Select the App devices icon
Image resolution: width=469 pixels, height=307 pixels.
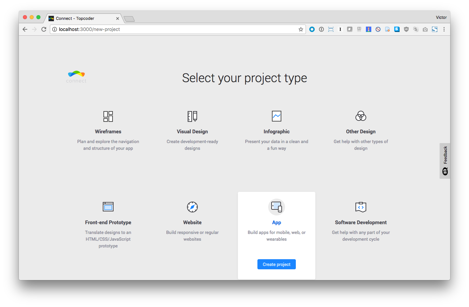(x=277, y=207)
